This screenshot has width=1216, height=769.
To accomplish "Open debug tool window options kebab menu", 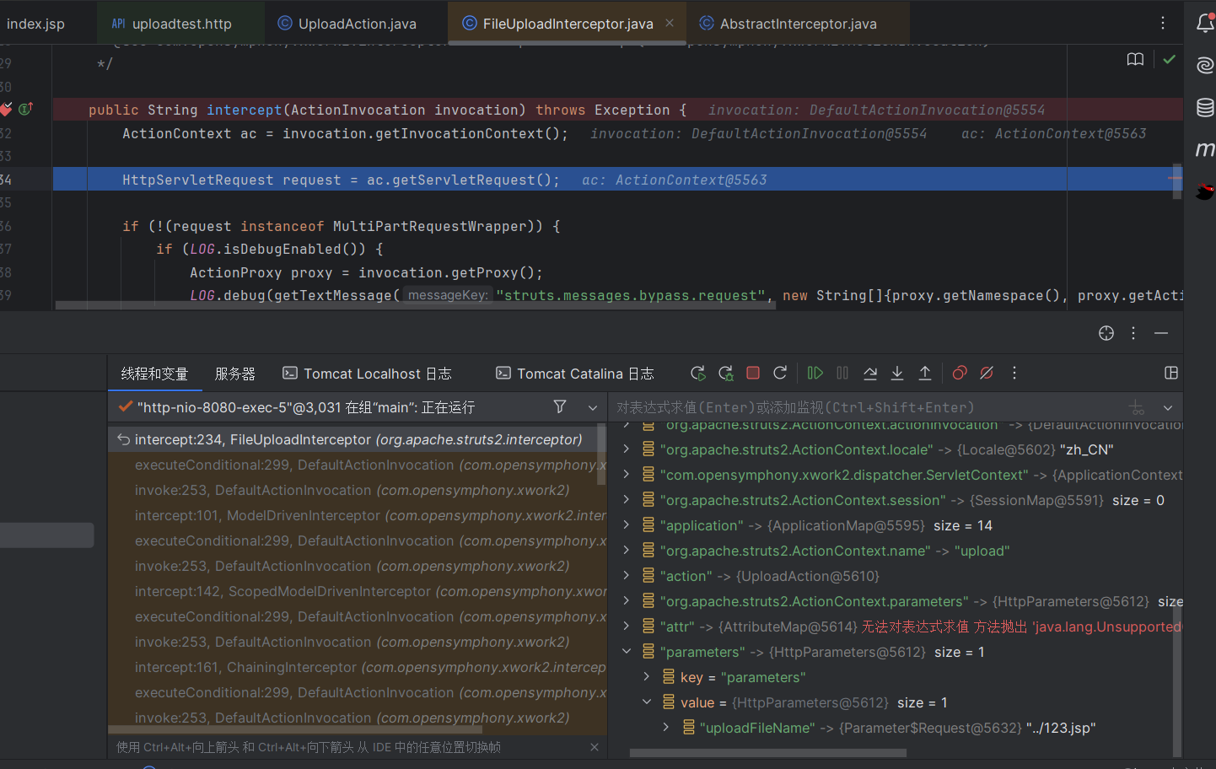I will (1133, 333).
